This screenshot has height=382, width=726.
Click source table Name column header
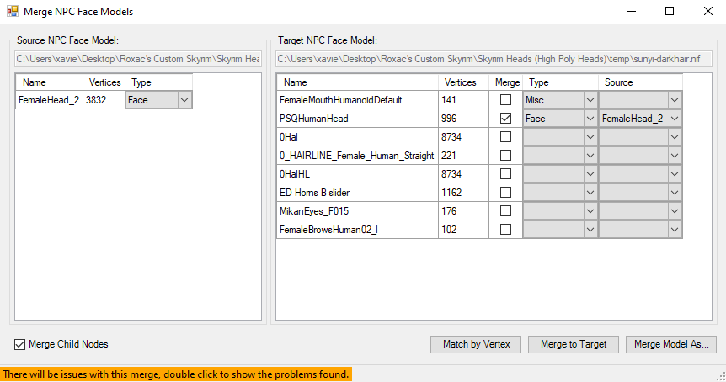pos(49,82)
